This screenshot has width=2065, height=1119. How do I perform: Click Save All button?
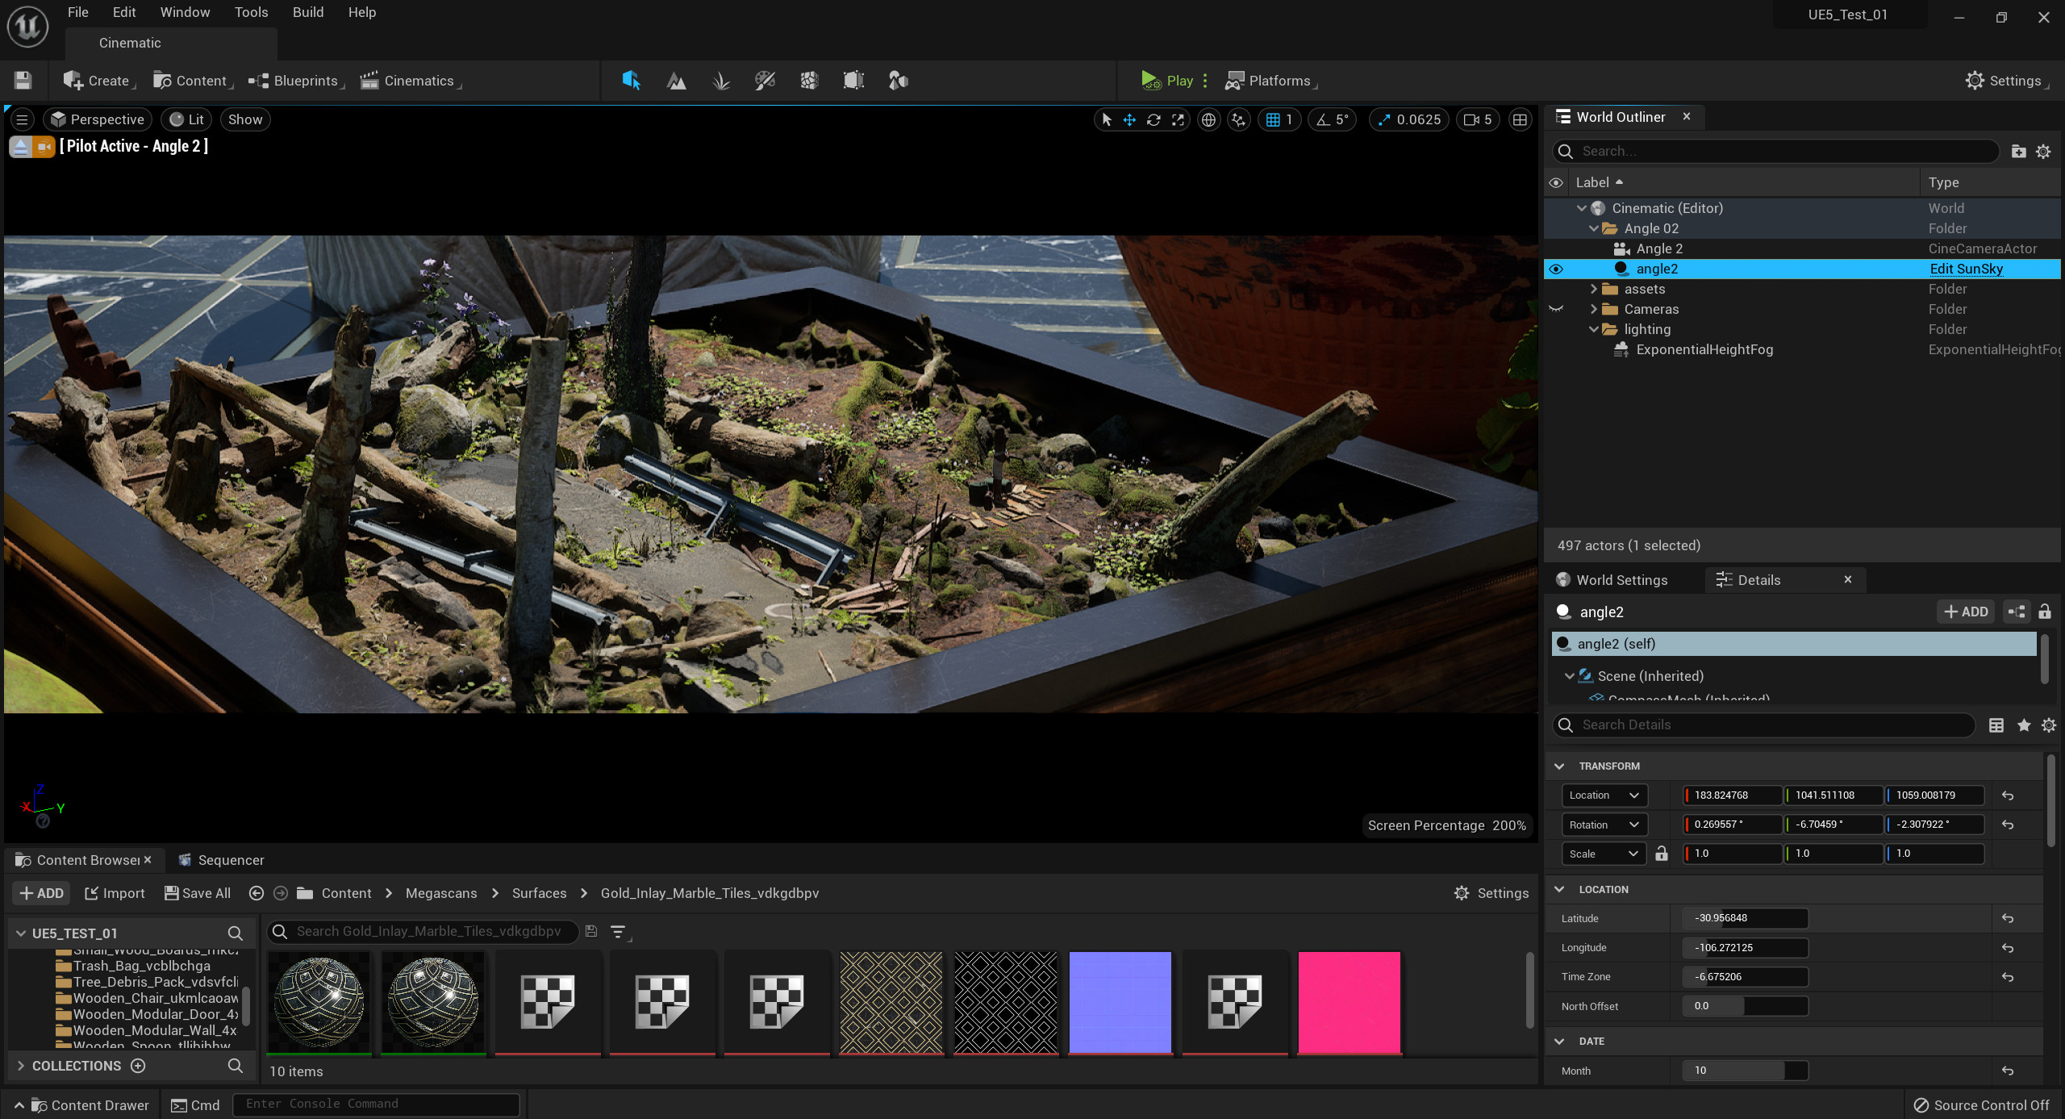198,892
